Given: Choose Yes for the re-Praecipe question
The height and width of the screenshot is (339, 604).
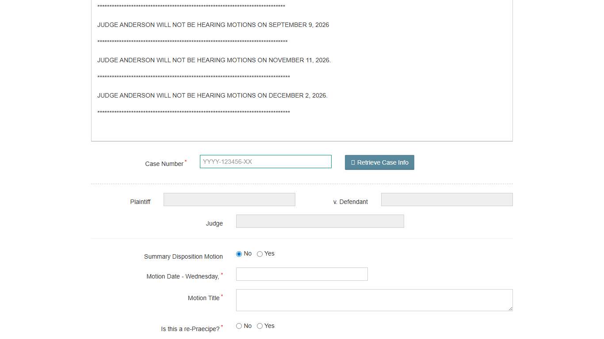Looking at the screenshot, I should pos(260,326).
